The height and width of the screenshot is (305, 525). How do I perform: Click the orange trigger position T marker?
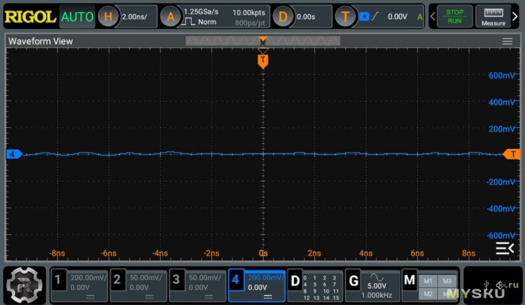coord(263,61)
